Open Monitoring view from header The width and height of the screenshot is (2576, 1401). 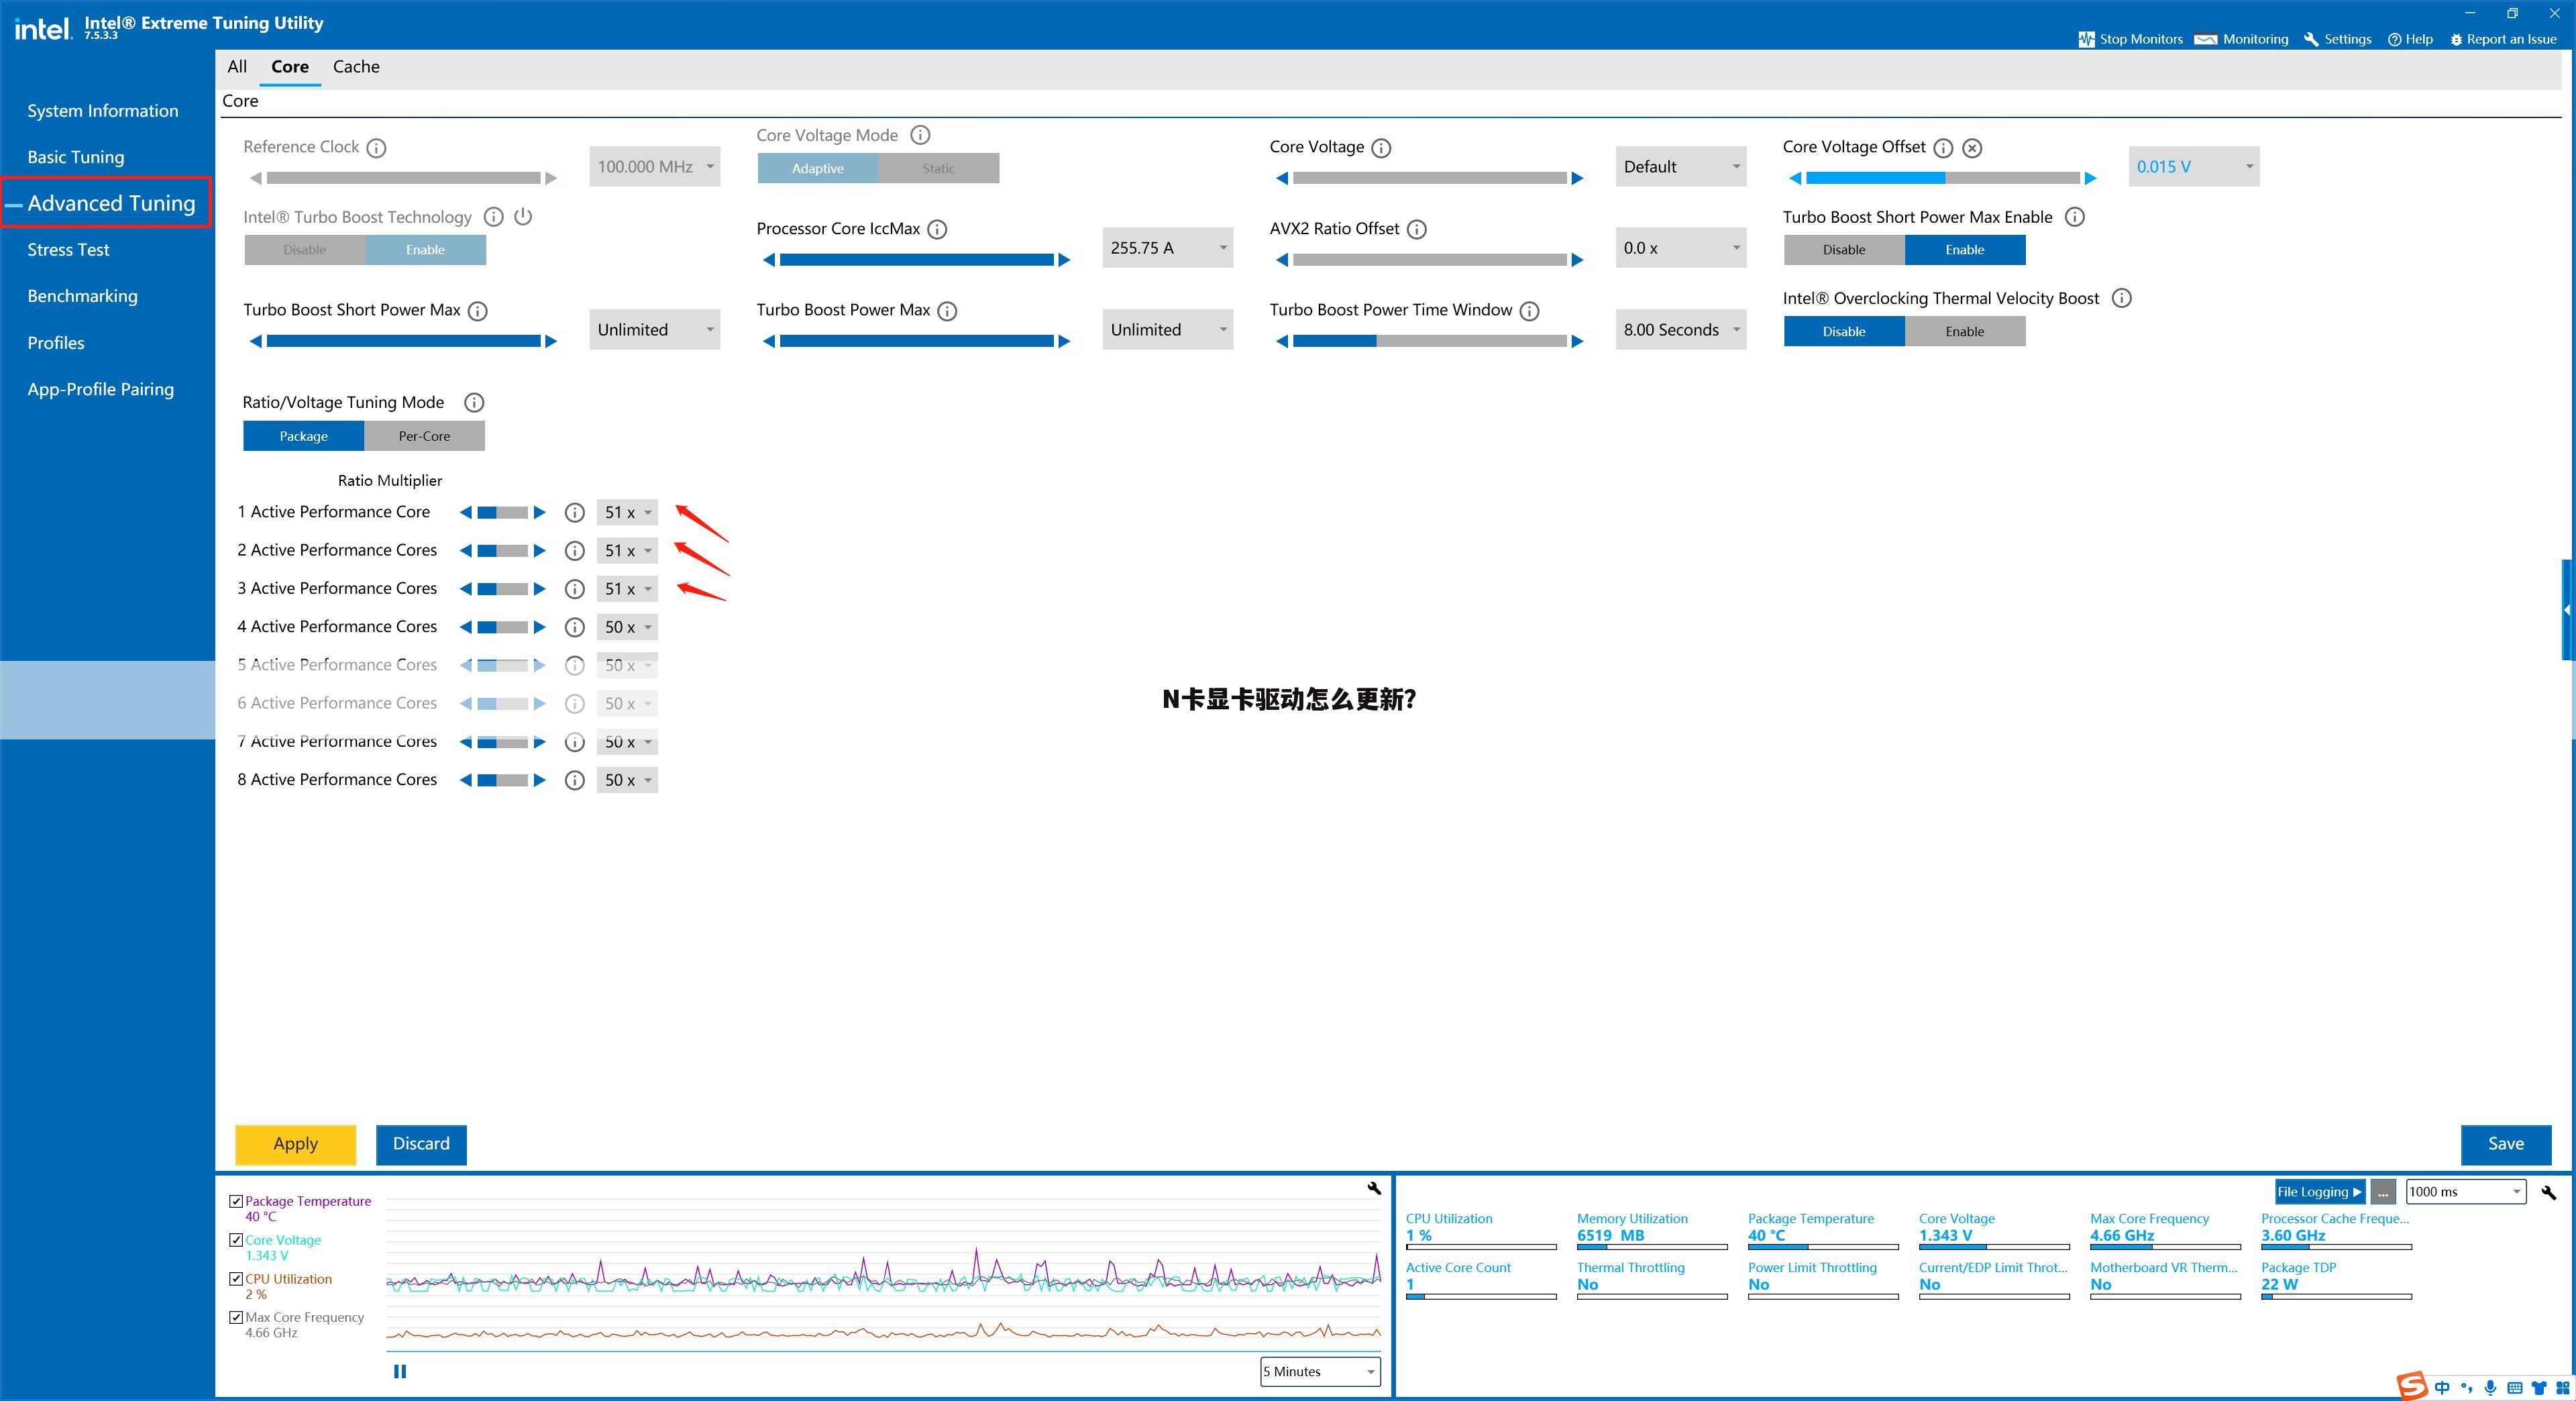(x=2241, y=39)
